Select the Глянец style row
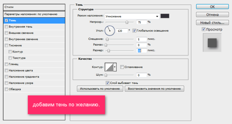The image size is (232, 124). click(x=34, y=64)
